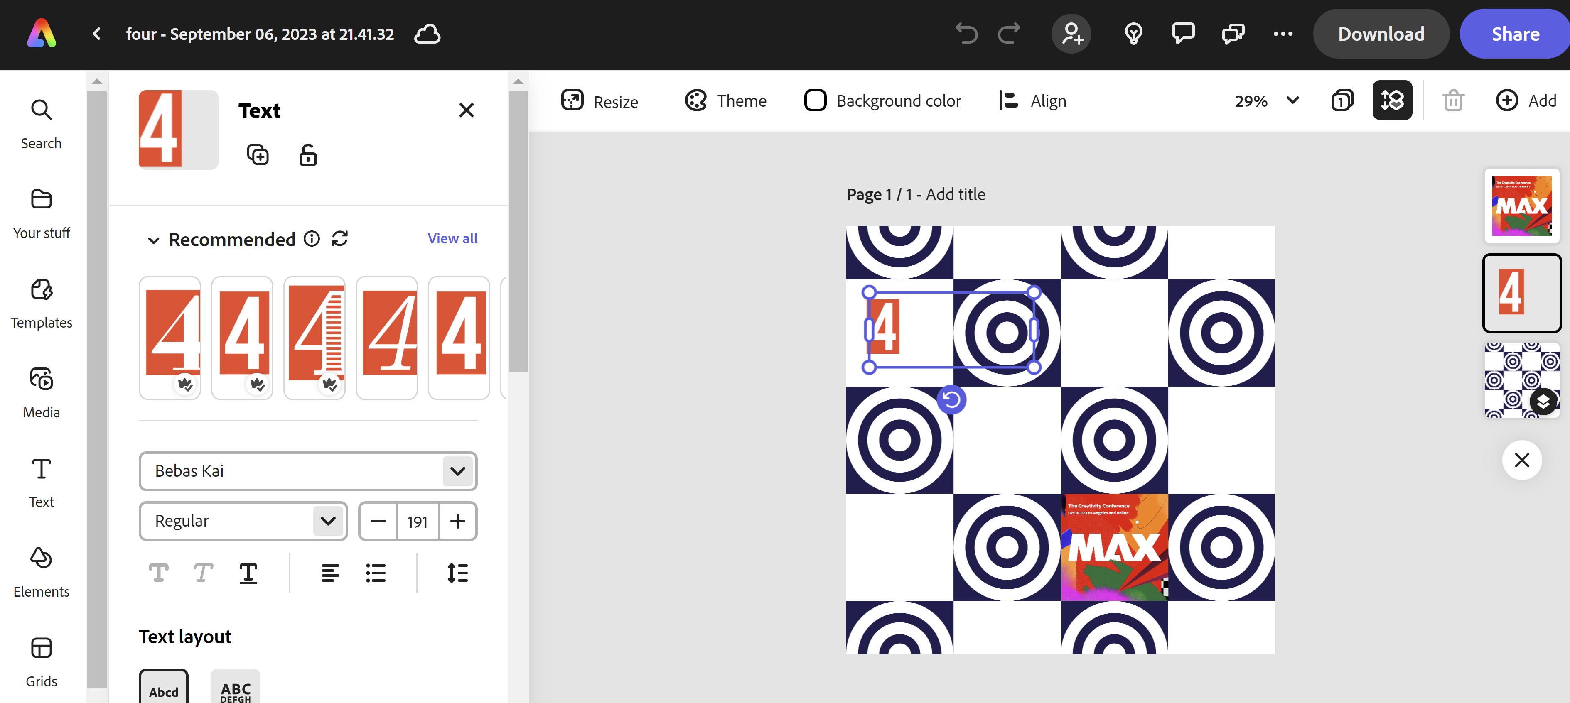Viewport: 1570px width, 703px height.
Task: Toggle italic text formatting
Action: (203, 573)
